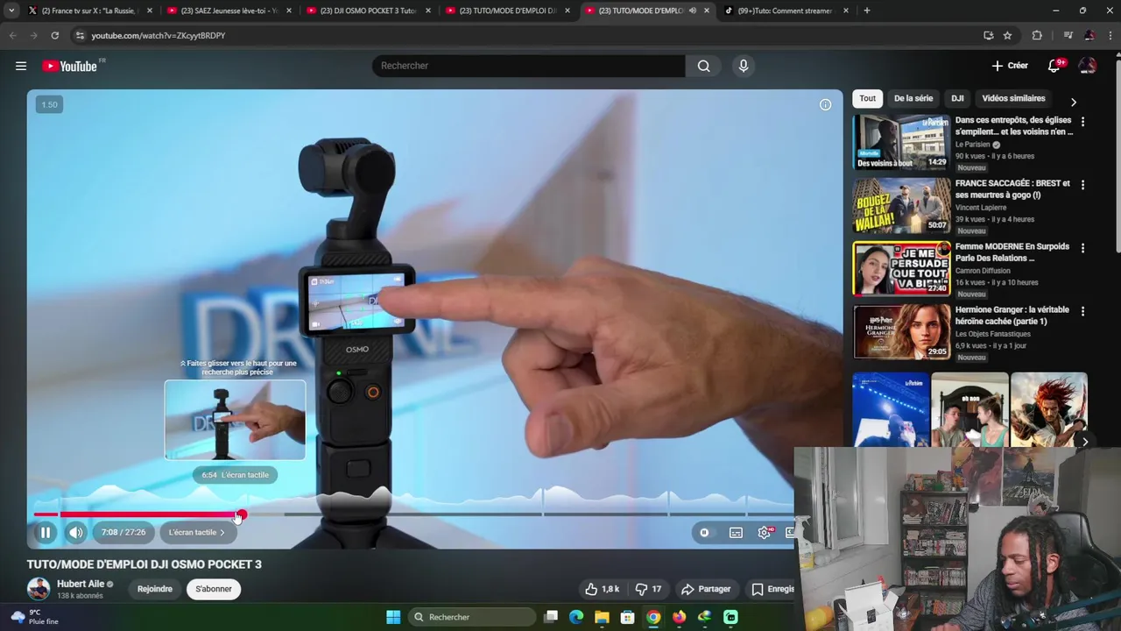Open the BOUGEZ DE LA WALLAH thumbnail
This screenshot has width=1121, height=631.
901,205
